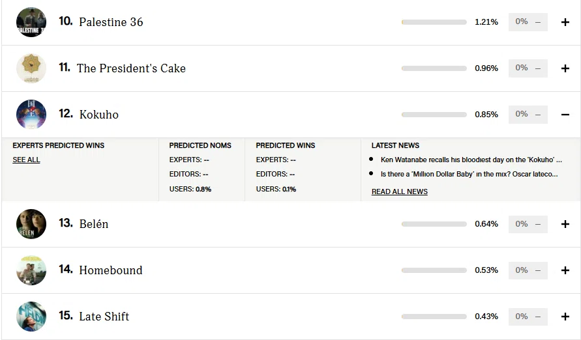Click the Kokuho 0% change badge

coord(528,115)
